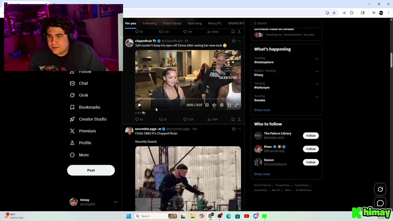Screen dimensions: 393x221
Task: Enter fullscreen on the clippedhub video
Action: click(x=236, y=105)
